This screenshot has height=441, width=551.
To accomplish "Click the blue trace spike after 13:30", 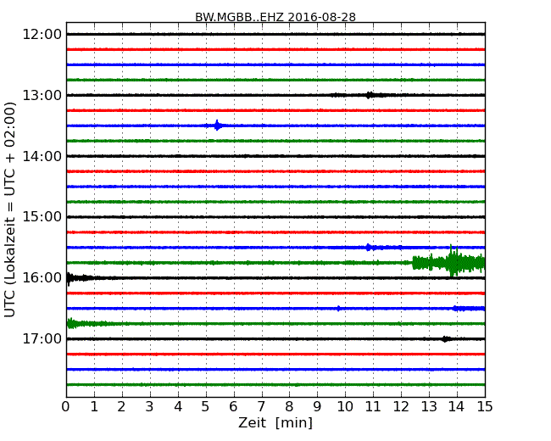I will pyautogui.click(x=218, y=126).
